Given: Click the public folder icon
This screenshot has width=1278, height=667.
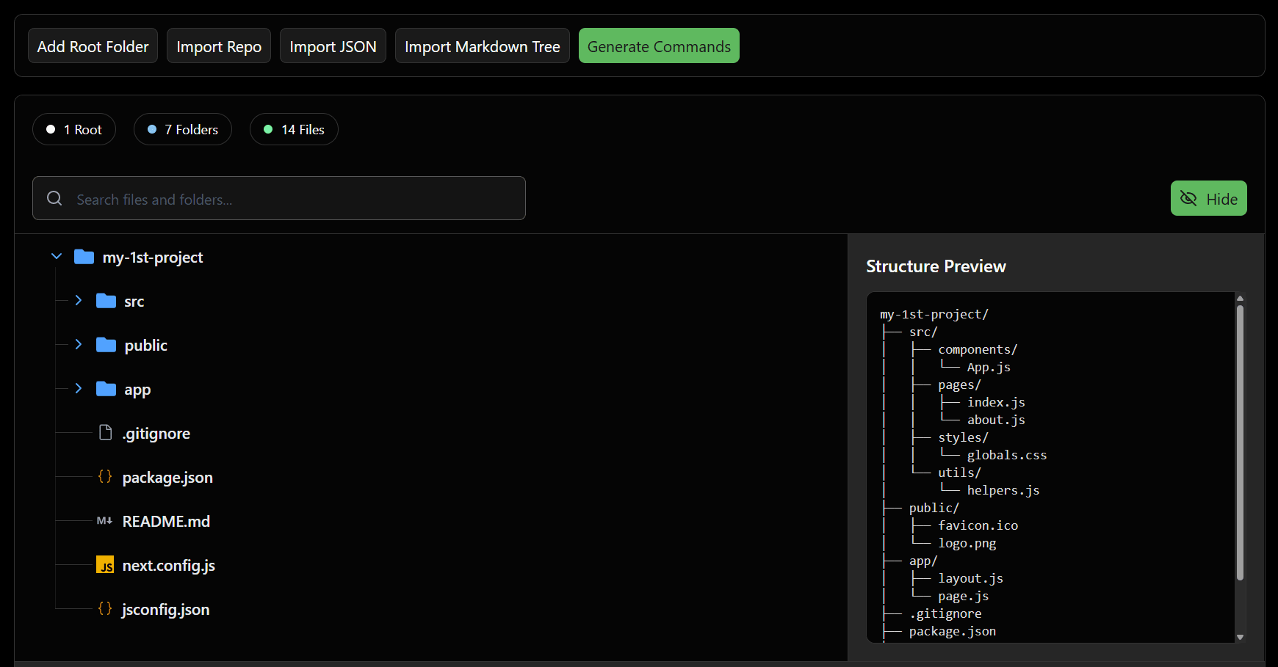Looking at the screenshot, I should (106, 345).
